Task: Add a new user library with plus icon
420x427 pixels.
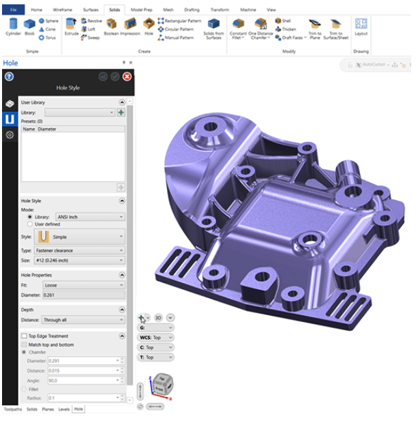Action: pos(121,112)
